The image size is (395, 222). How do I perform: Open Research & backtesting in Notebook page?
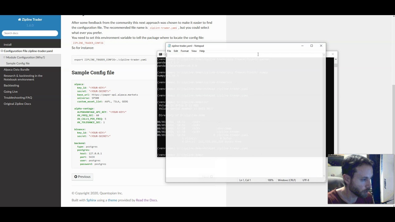(x=23, y=78)
